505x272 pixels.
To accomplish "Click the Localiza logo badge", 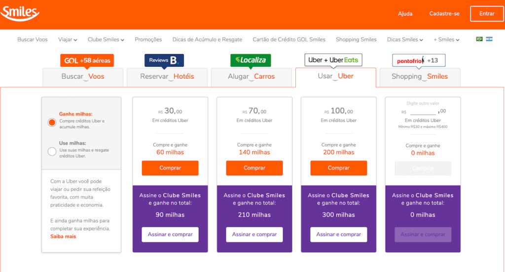I will tap(251, 60).
